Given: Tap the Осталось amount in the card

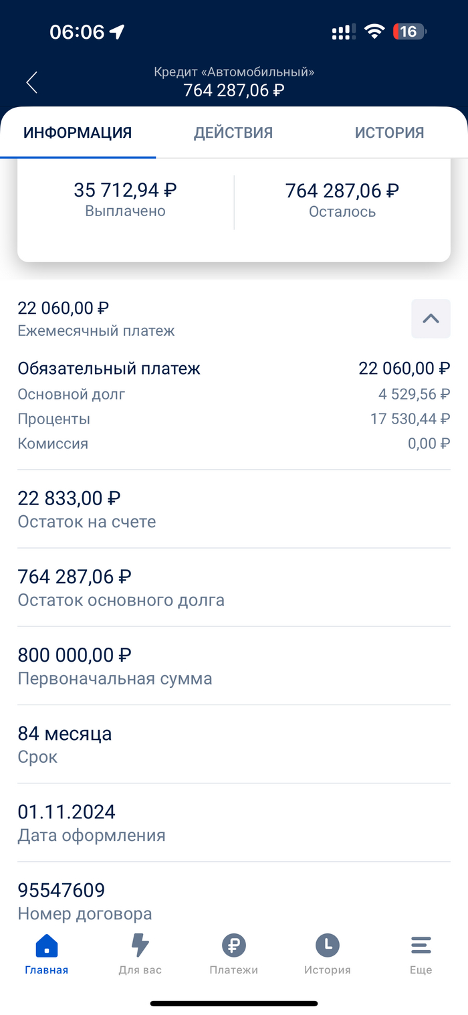Looking at the screenshot, I should pyautogui.click(x=342, y=191).
